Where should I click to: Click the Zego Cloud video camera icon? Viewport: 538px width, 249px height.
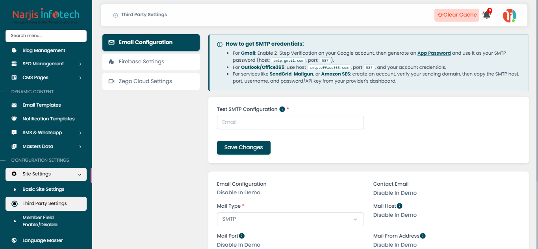(x=111, y=81)
